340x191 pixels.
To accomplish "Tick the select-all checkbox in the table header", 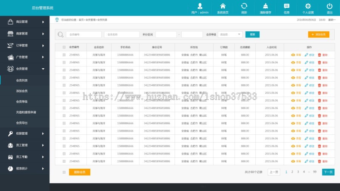I will (64, 47).
